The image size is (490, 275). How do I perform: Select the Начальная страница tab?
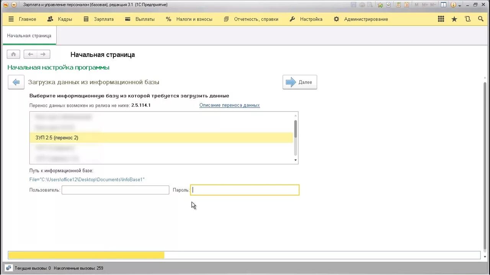click(x=29, y=36)
